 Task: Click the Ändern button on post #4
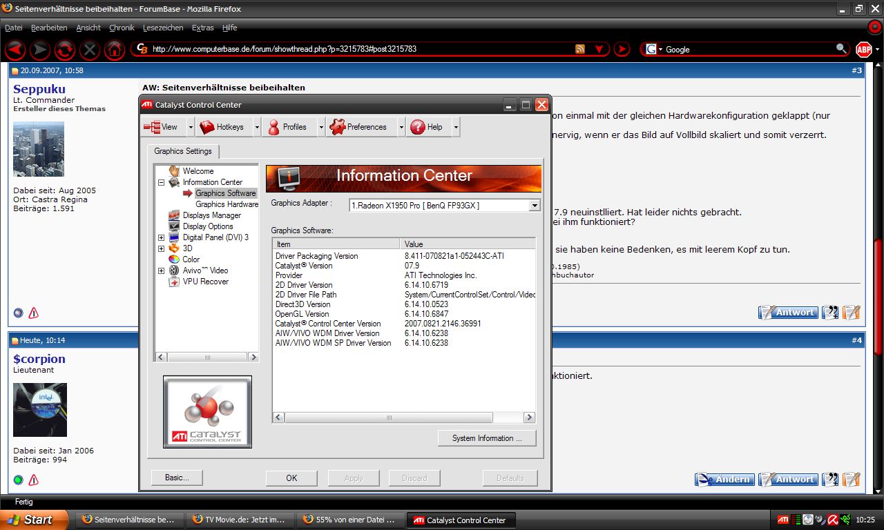724,479
